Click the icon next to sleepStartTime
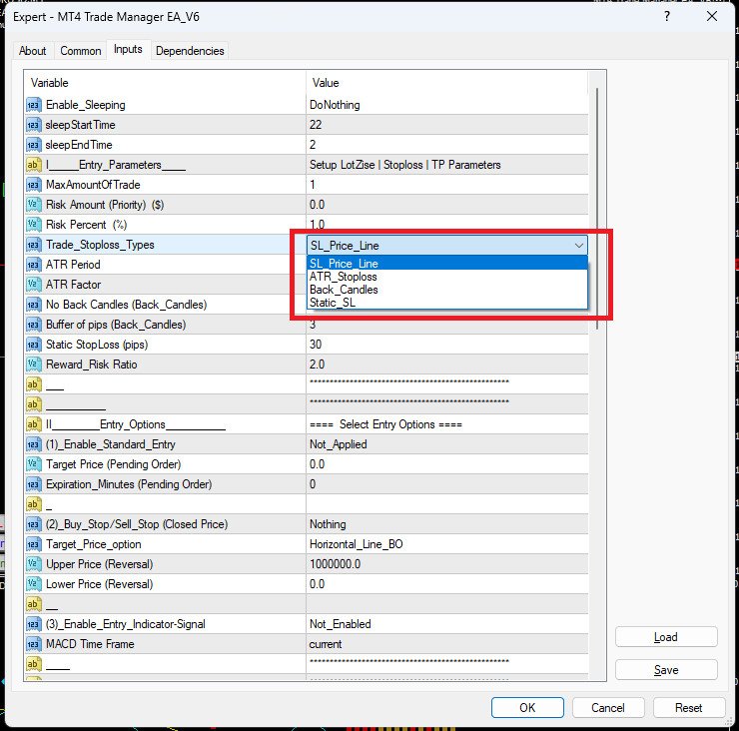Viewport: 739px width, 731px height. (33, 125)
